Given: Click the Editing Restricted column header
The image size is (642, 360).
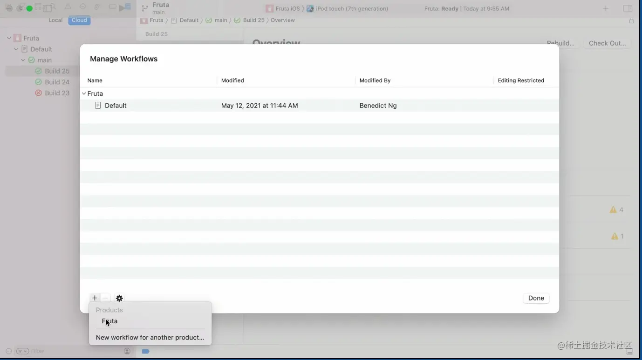Looking at the screenshot, I should [x=521, y=80].
